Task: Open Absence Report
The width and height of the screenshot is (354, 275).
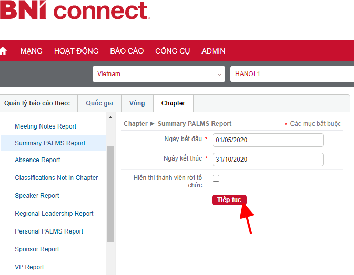Action: pos(37,160)
